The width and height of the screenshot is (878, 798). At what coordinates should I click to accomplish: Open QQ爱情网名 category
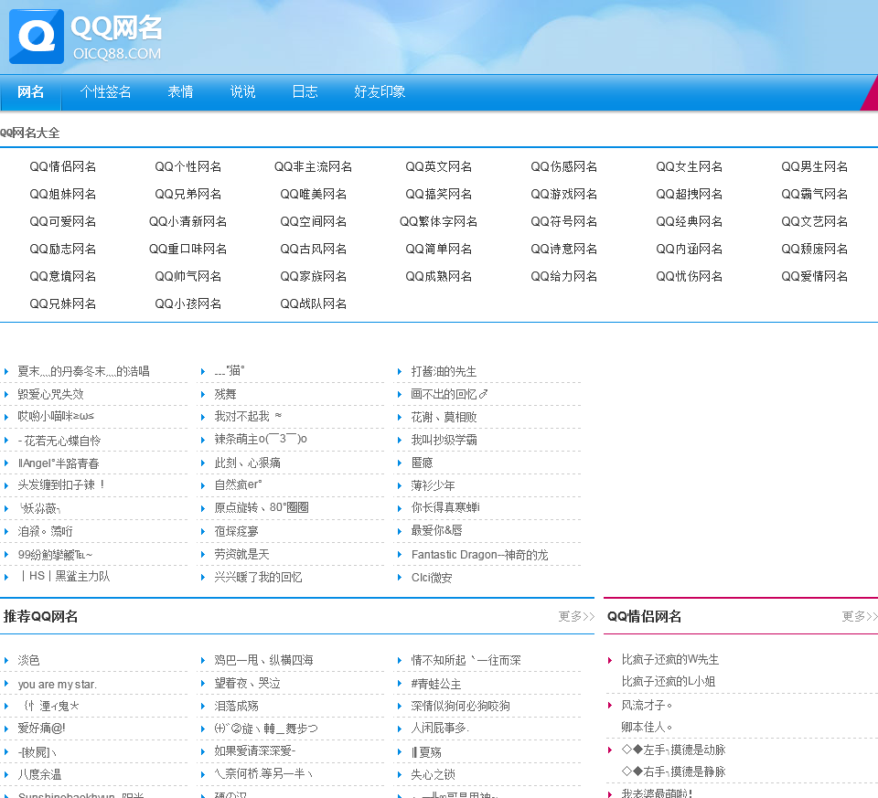coord(814,276)
